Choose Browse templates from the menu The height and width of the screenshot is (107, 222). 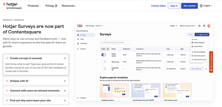tap(200, 52)
